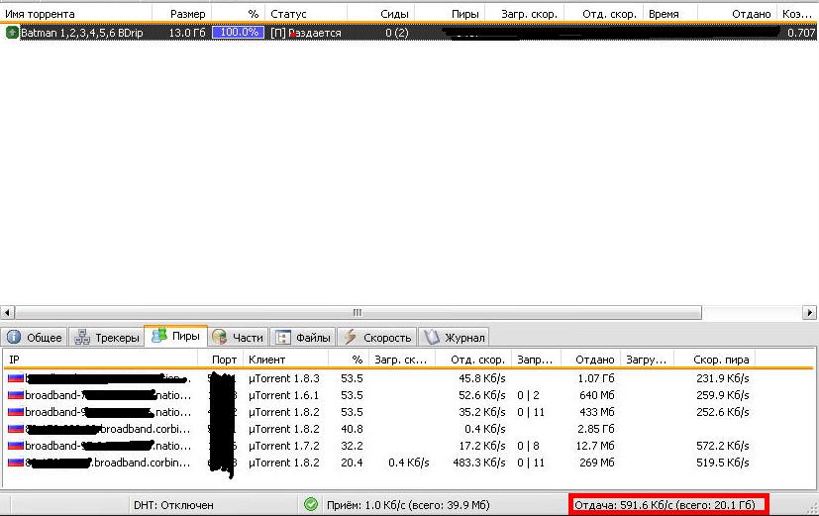Select the Batman 1,2,3,4,5,6 BDrip torrent row

(x=410, y=33)
